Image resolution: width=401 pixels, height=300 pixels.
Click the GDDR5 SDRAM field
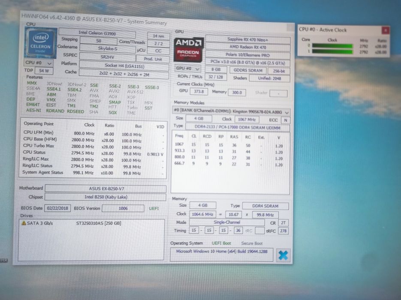[248, 70]
